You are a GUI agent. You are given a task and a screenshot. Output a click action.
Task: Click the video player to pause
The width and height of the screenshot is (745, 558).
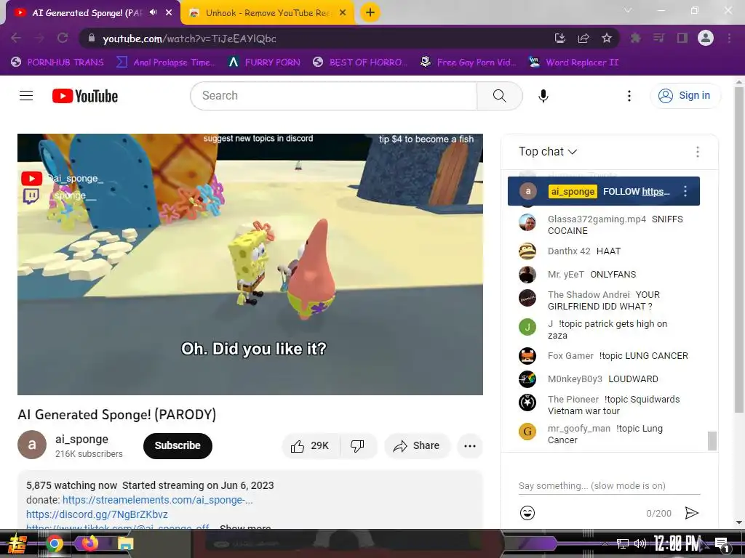tap(250, 264)
